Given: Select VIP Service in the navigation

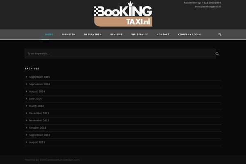Looking at the screenshot, I should pos(140,34).
